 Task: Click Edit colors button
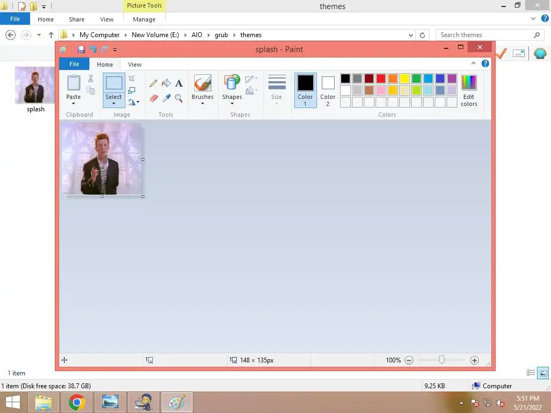pyautogui.click(x=469, y=90)
